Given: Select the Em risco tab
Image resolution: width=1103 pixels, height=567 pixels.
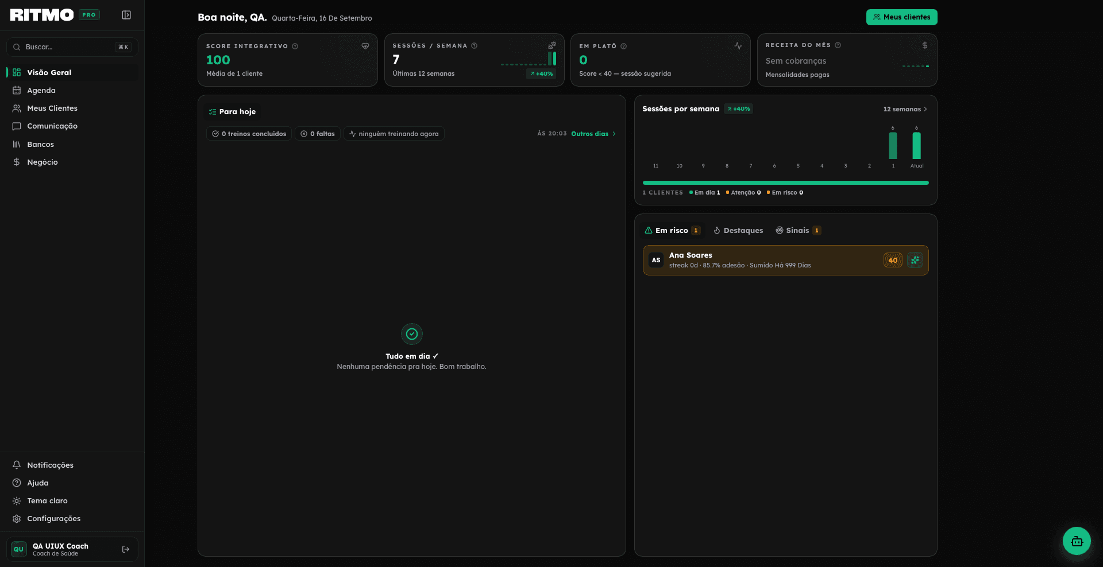Looking at the screenshot, I should coord(673,230).
